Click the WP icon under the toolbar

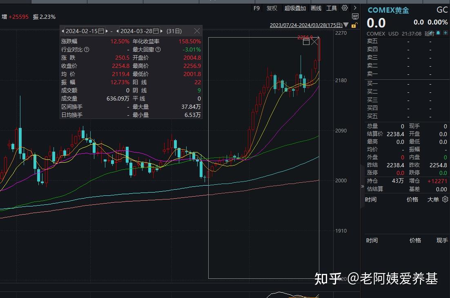(x=355, y=16)
